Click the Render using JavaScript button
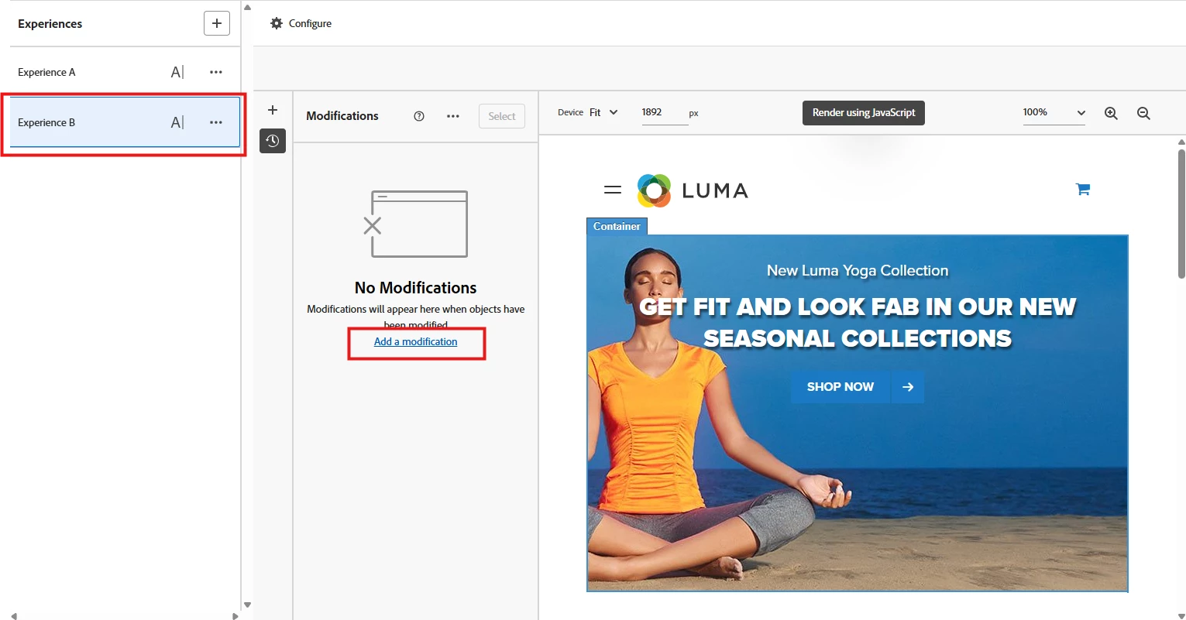 point(864,112)
